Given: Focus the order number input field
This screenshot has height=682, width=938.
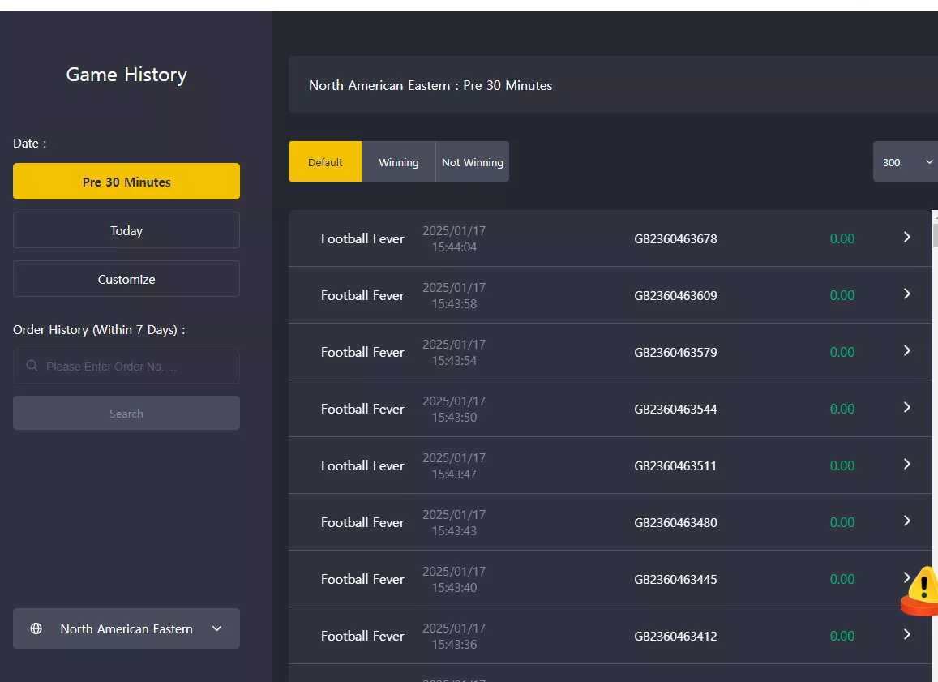Looking at the screenshot, I should [x=126, y=366].
